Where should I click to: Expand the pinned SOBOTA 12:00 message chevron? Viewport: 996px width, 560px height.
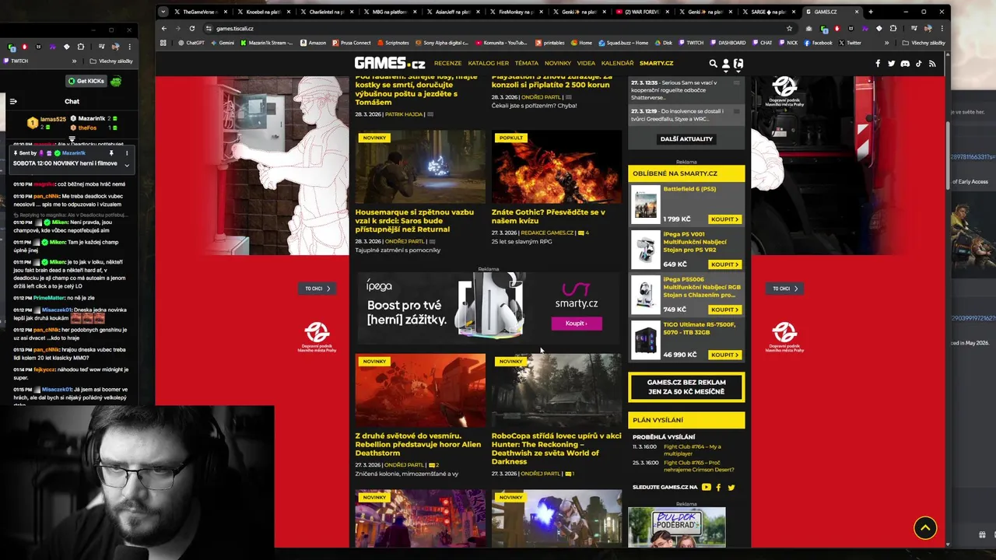tap(126, 164)
